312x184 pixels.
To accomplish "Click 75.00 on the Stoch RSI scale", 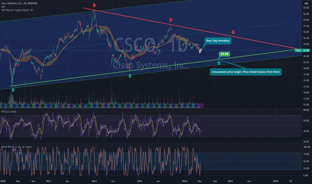I will pos(306,154).
